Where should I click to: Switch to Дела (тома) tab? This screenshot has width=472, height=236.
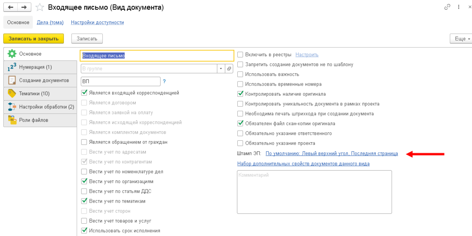[50, 23]
